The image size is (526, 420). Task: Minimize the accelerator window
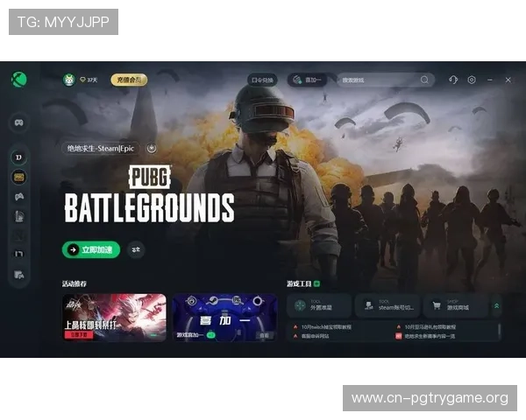[490, 80]
